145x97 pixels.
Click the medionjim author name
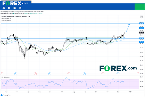click(4, 12)
